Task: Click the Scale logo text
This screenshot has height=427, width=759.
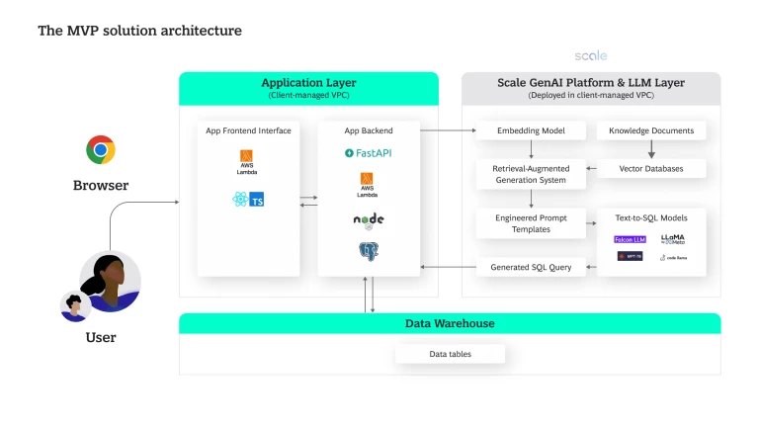Action: [591, 56]
